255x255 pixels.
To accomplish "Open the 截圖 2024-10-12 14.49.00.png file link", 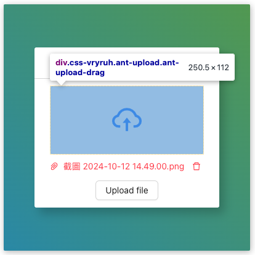I will coord(124,166).
